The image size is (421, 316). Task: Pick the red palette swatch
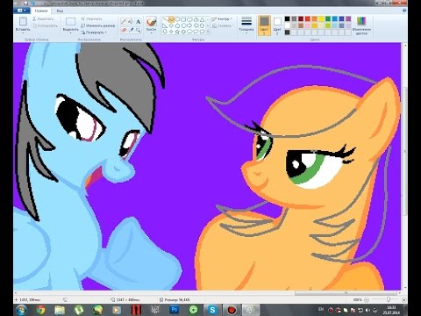pos(308,19)
